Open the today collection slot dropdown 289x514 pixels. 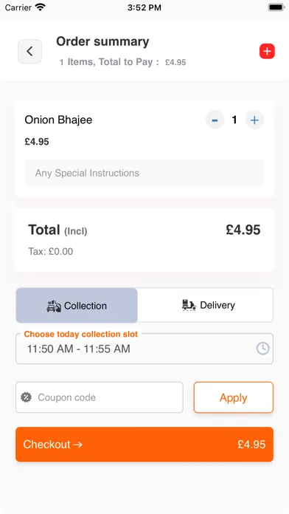144,349
